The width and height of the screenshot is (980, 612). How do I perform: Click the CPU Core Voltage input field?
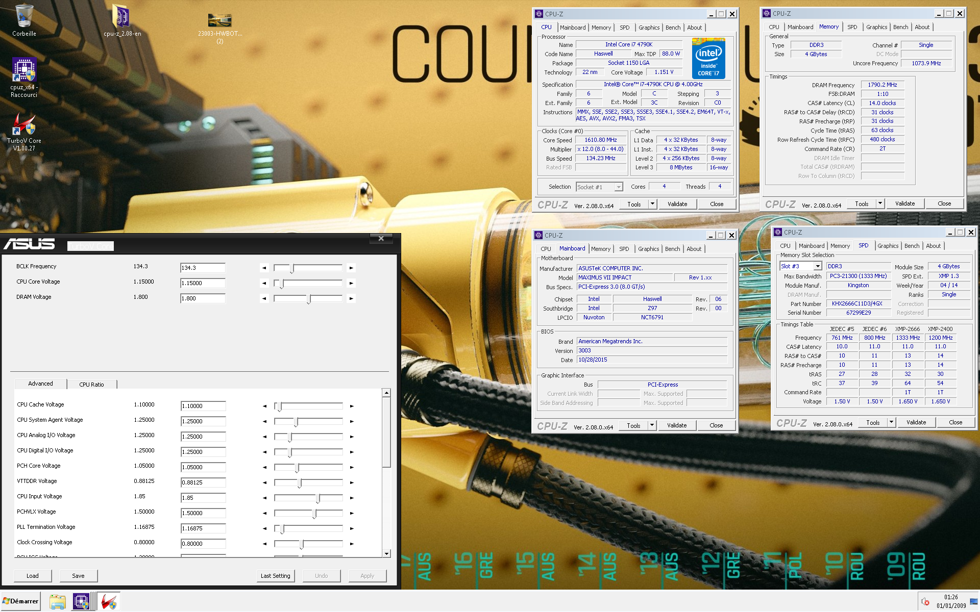(x=203, y=283)
